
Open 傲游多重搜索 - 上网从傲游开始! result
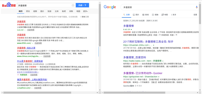[x=32, y=79]
